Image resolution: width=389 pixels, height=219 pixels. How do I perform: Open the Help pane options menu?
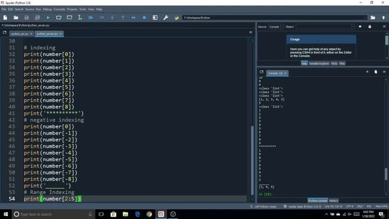click(x=384, y=27)
